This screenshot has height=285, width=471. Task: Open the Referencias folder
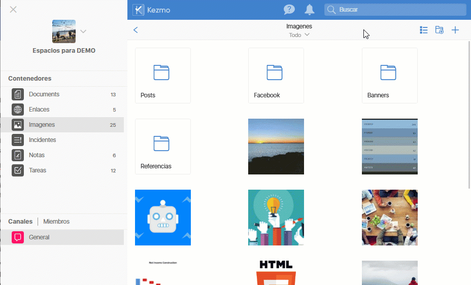pos(163,147)
